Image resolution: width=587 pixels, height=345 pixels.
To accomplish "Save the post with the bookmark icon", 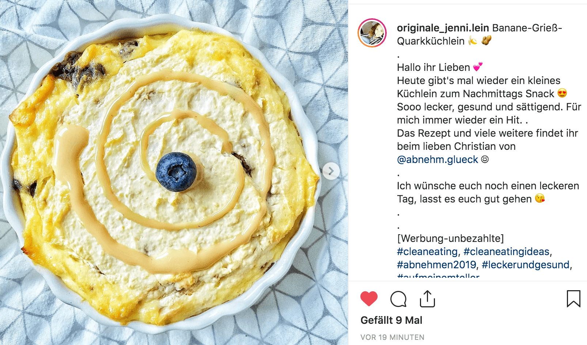I will coord(573,299).
